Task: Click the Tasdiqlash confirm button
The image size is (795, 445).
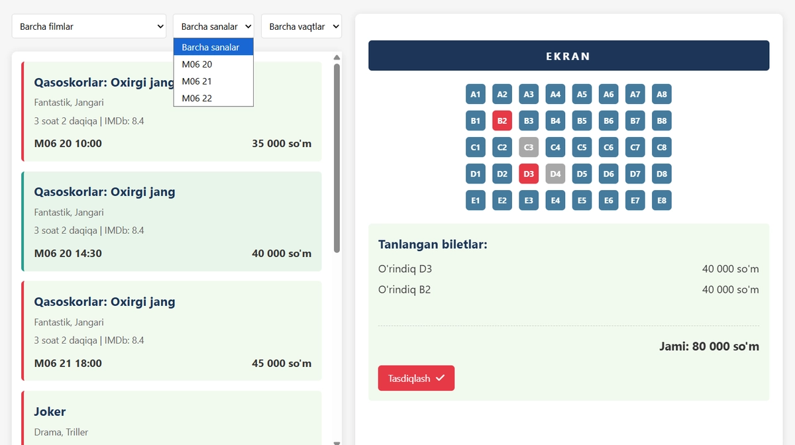Action: (x=416, y=378)
